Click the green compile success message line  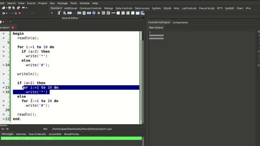(x=71, y=138)
